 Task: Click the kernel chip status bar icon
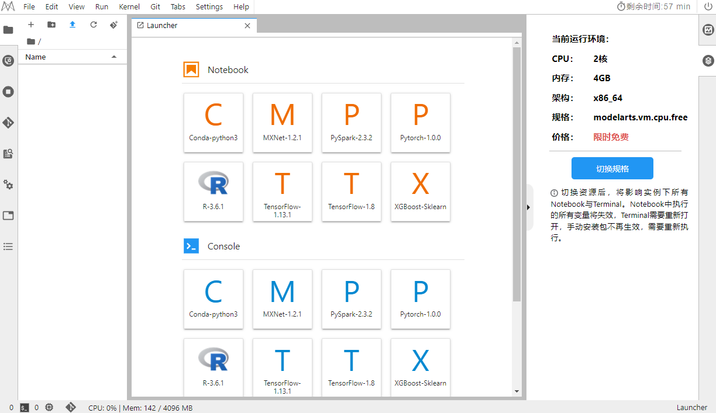(x=49, y=408)
